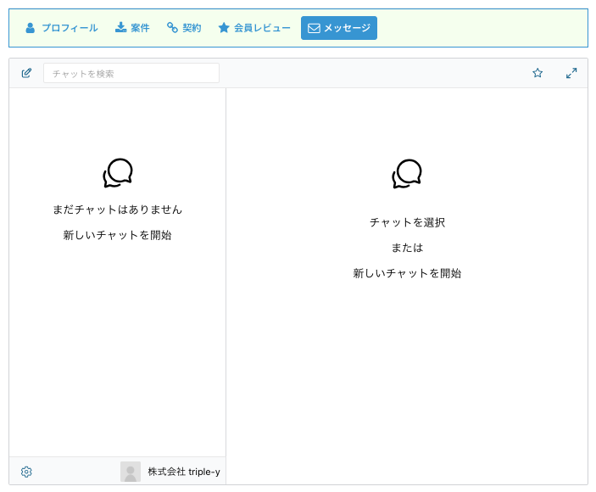596x492 pixels.
Task: Open the 案件 tab
Action: [140, 28]
